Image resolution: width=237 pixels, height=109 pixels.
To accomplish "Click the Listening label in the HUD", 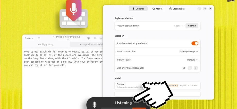I will point(123,103).
